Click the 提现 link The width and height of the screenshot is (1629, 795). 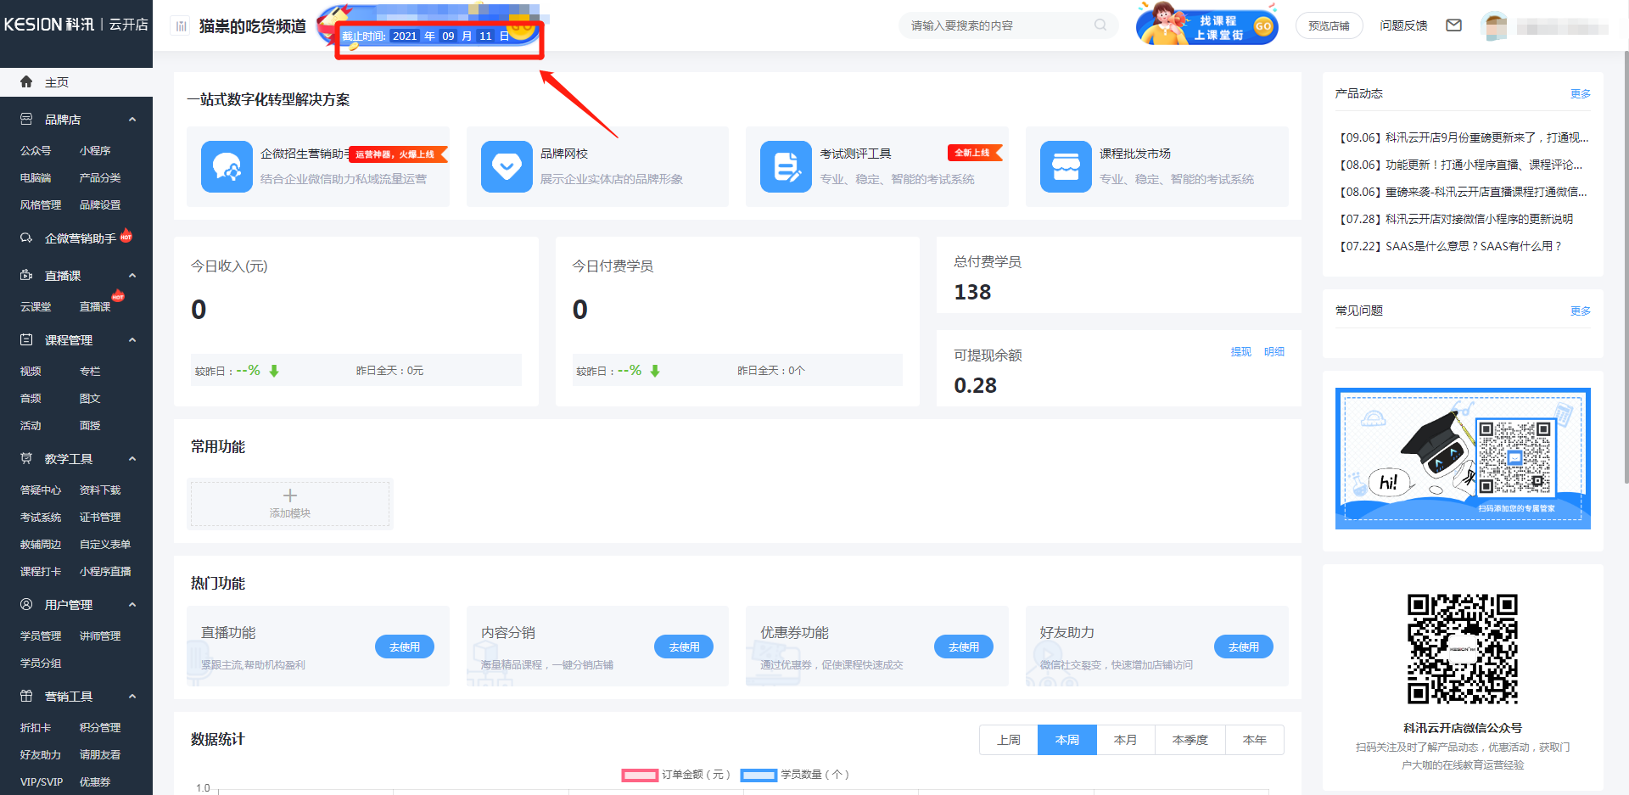pyautogui.click(x=1241, y=351)
